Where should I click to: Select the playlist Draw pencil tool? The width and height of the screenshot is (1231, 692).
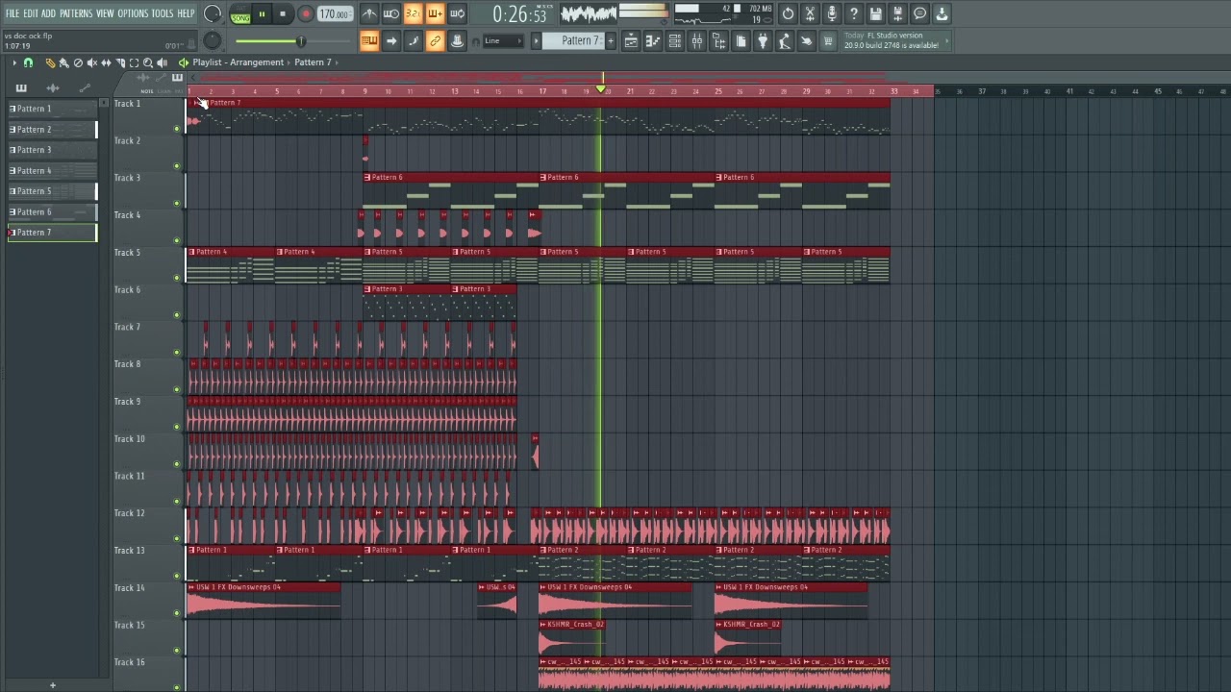point(50,62)
